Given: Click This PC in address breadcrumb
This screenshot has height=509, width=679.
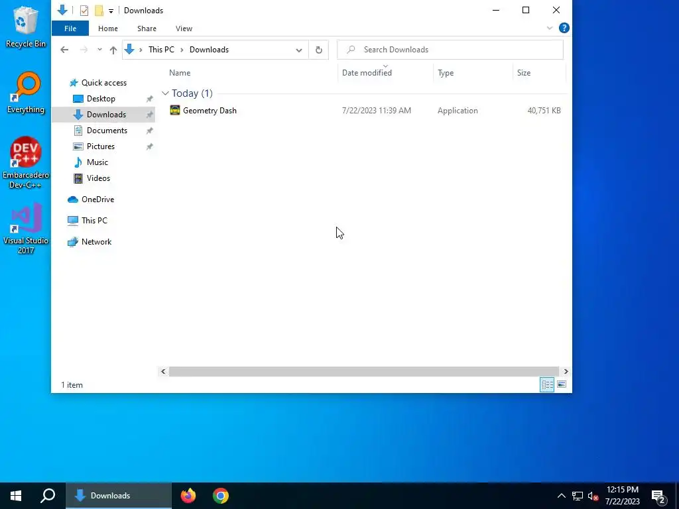Looking at the screenshot, I should (x=161, y=50).
